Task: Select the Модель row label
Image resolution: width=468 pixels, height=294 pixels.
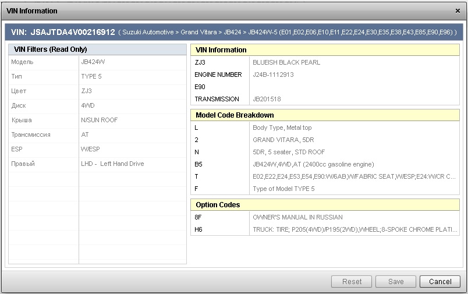Action: click(22, 62)
